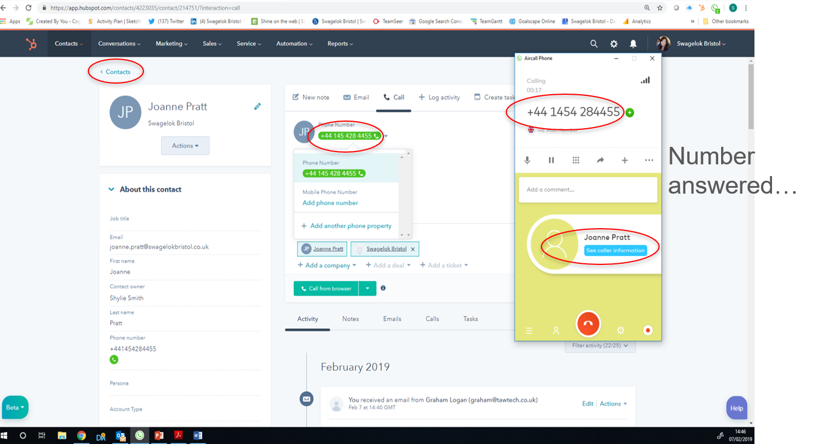Click See caller information in Aircall
Image resolution: width=813 pixels, height=444 pixels.
pyautogui.click(x=616, y=250)
